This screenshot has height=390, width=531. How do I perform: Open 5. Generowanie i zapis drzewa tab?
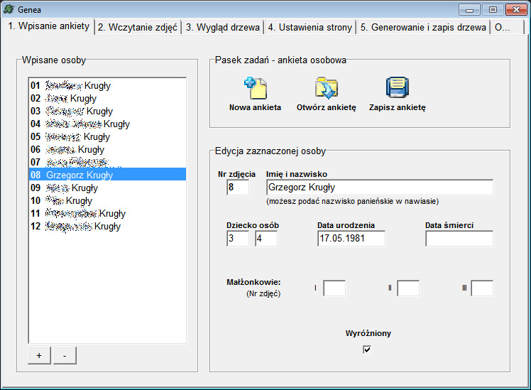[423, 27]
